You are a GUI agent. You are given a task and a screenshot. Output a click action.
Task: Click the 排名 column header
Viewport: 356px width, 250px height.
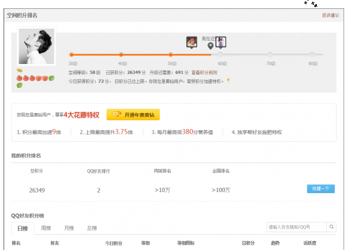coord(16,243)
